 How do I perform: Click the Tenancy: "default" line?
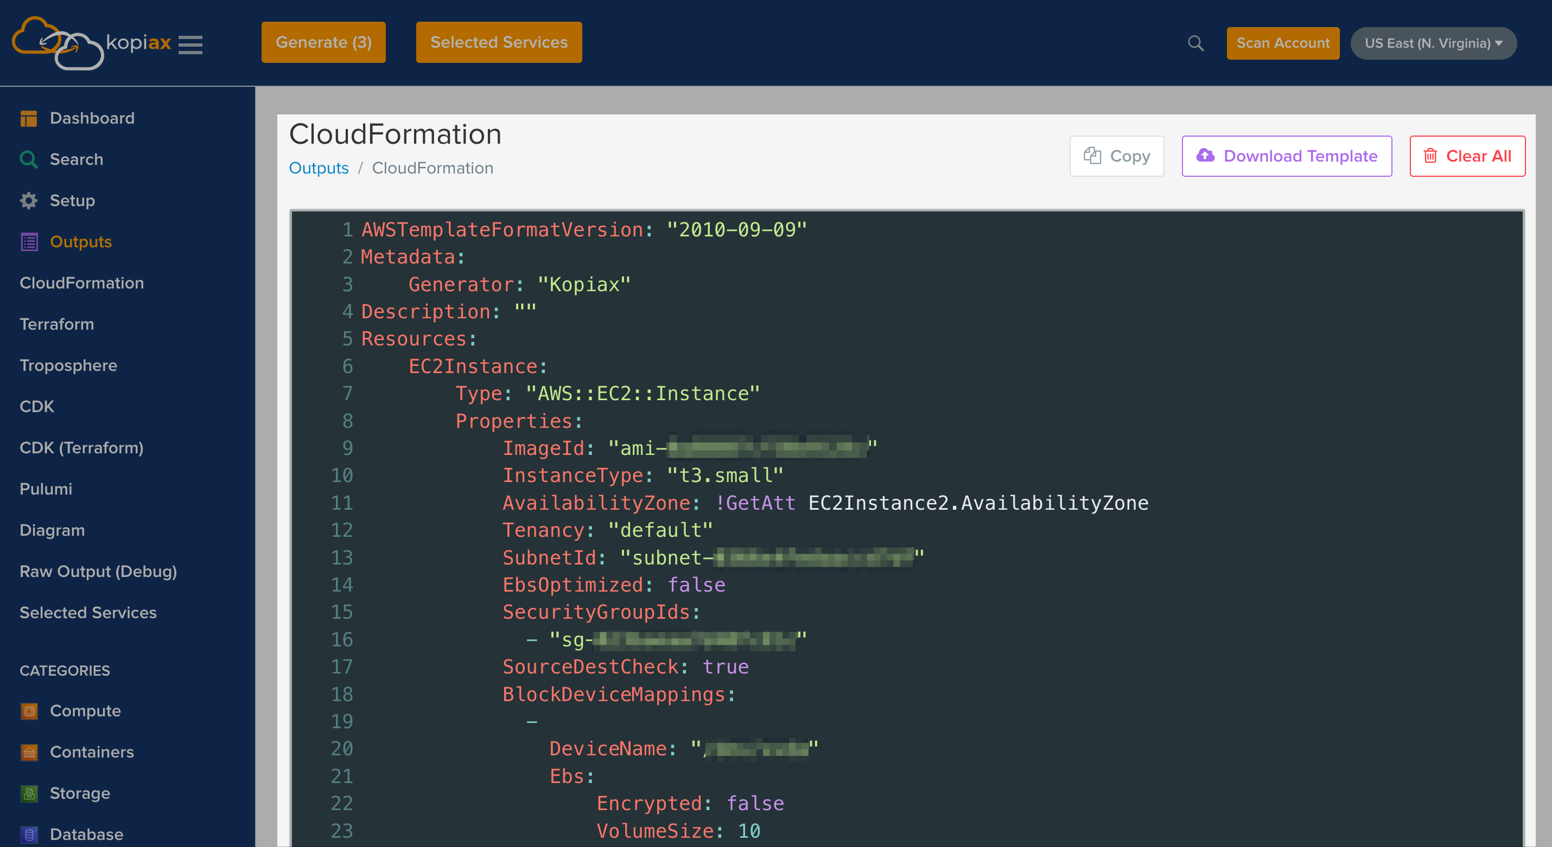[x=607, y=530]
